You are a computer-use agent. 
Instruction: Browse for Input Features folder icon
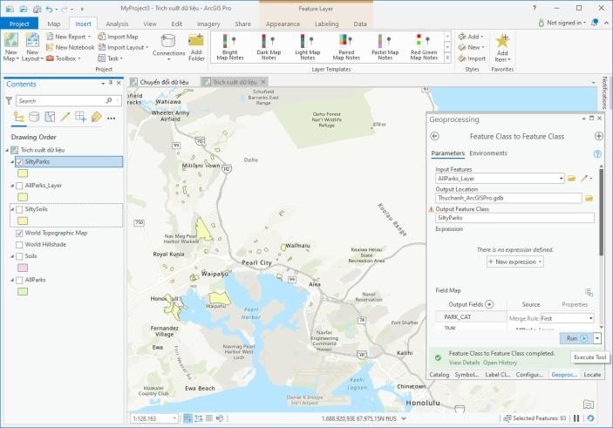[x=571, y=178]
